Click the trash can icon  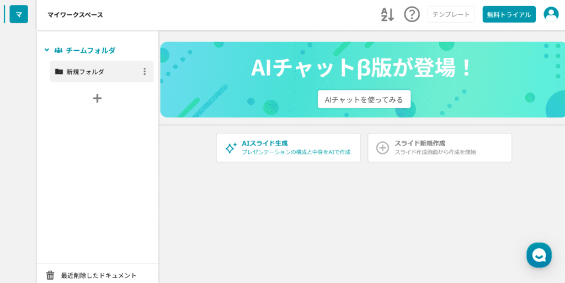[50, 275]
